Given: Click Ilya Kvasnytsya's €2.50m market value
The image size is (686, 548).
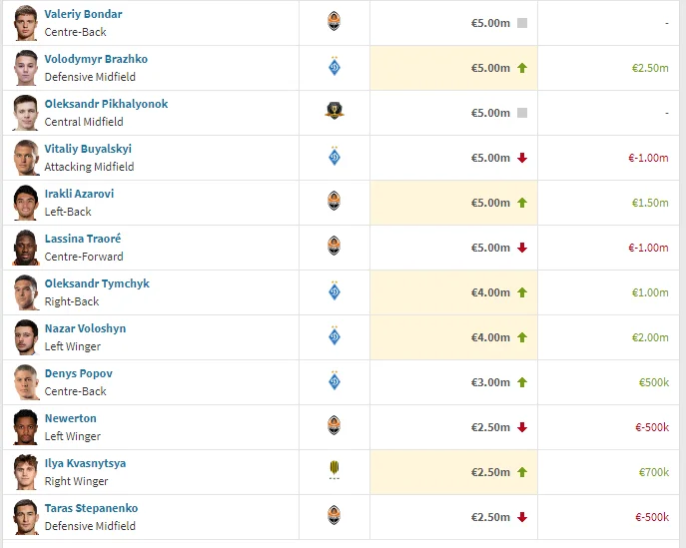Looking at the screenshot, I should pyautogui.click(x=490, y=472).
